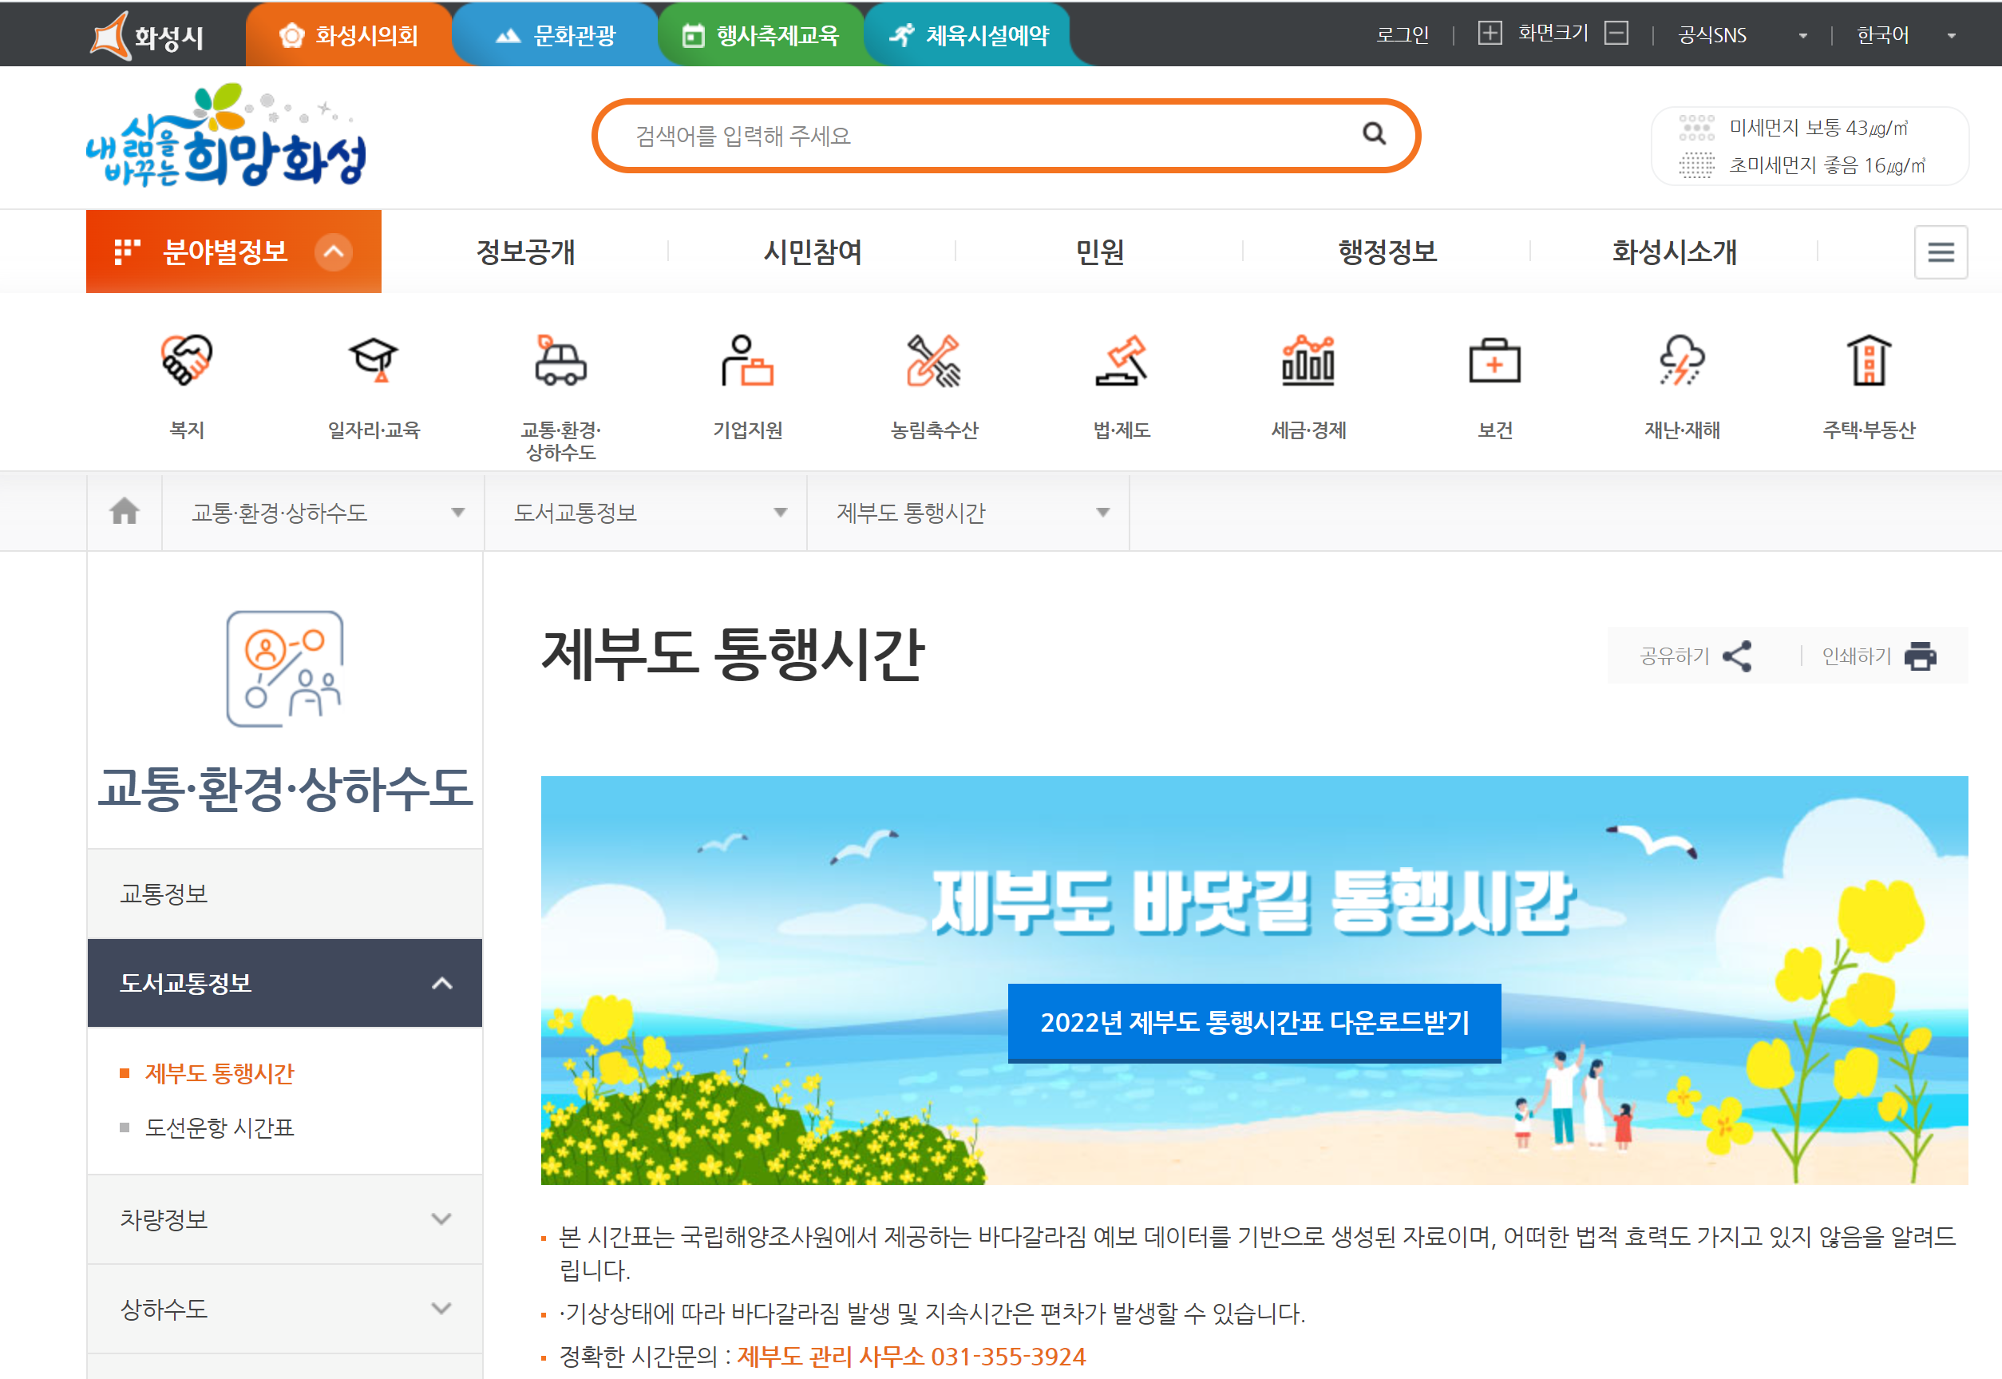This screenshot has width=2002, height=1379.
Task: Increase screen size with plus button
Action: click(x=1489, y=34)
